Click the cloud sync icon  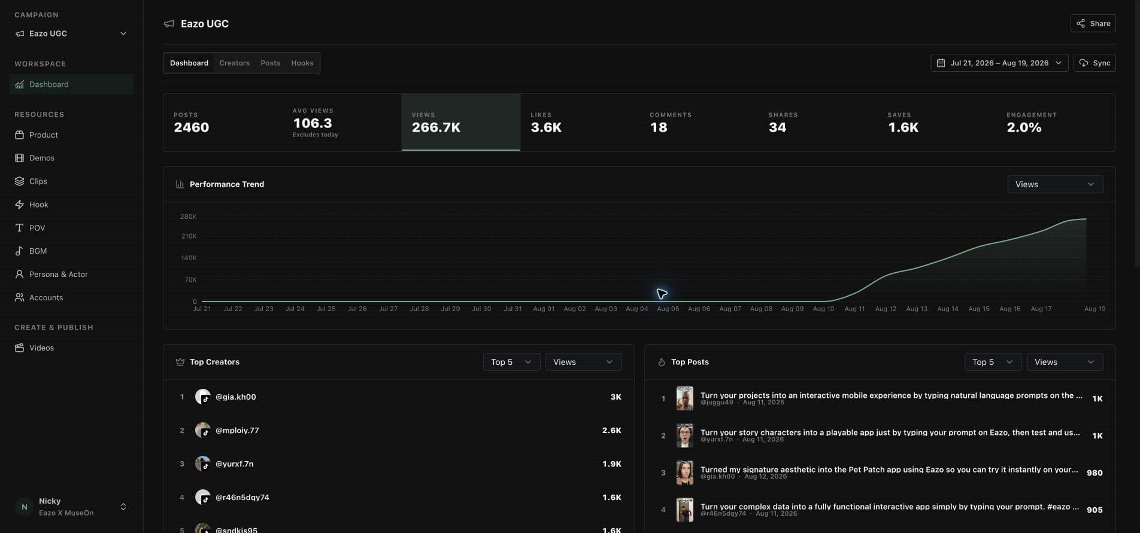pyautogui.click(x=1084, y=63)
